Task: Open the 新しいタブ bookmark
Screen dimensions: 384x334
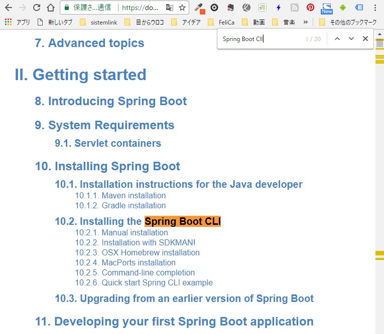Action: coord(55,22)
